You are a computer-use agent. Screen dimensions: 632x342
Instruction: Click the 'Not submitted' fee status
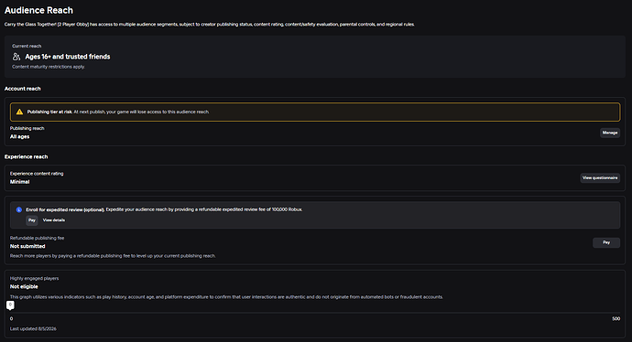[x=27, y=246]
